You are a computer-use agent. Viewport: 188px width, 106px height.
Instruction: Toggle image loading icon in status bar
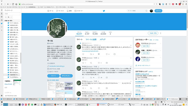[162, 102]
